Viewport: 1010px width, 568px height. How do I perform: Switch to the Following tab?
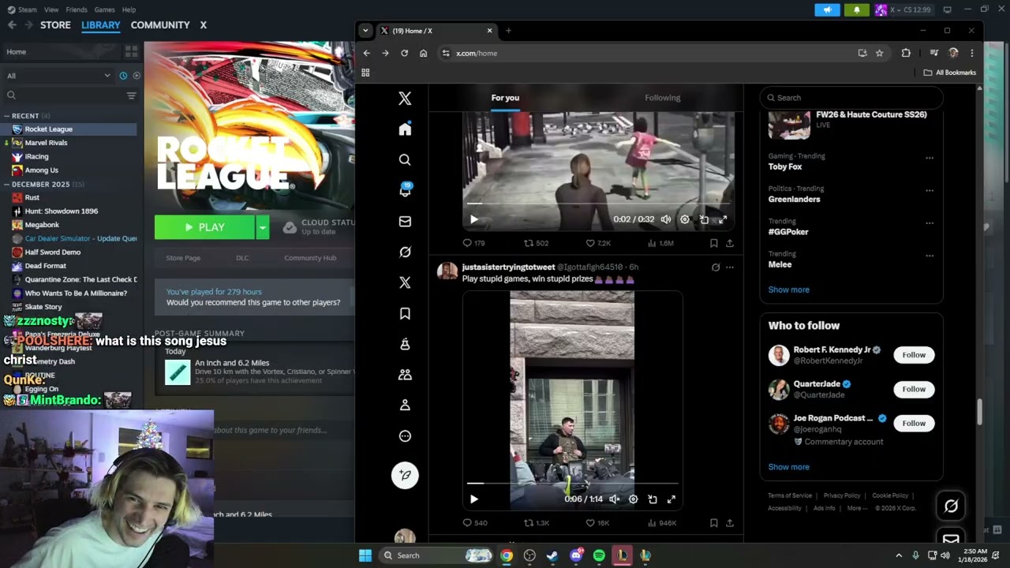(x=662, y=98)
